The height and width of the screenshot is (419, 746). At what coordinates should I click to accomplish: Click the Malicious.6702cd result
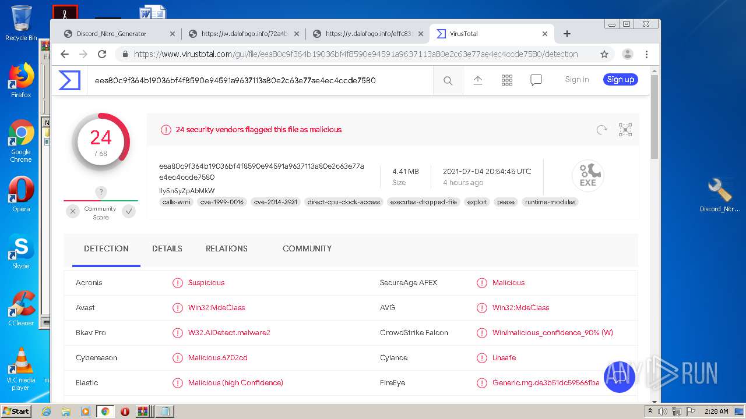tap(218, 358)
